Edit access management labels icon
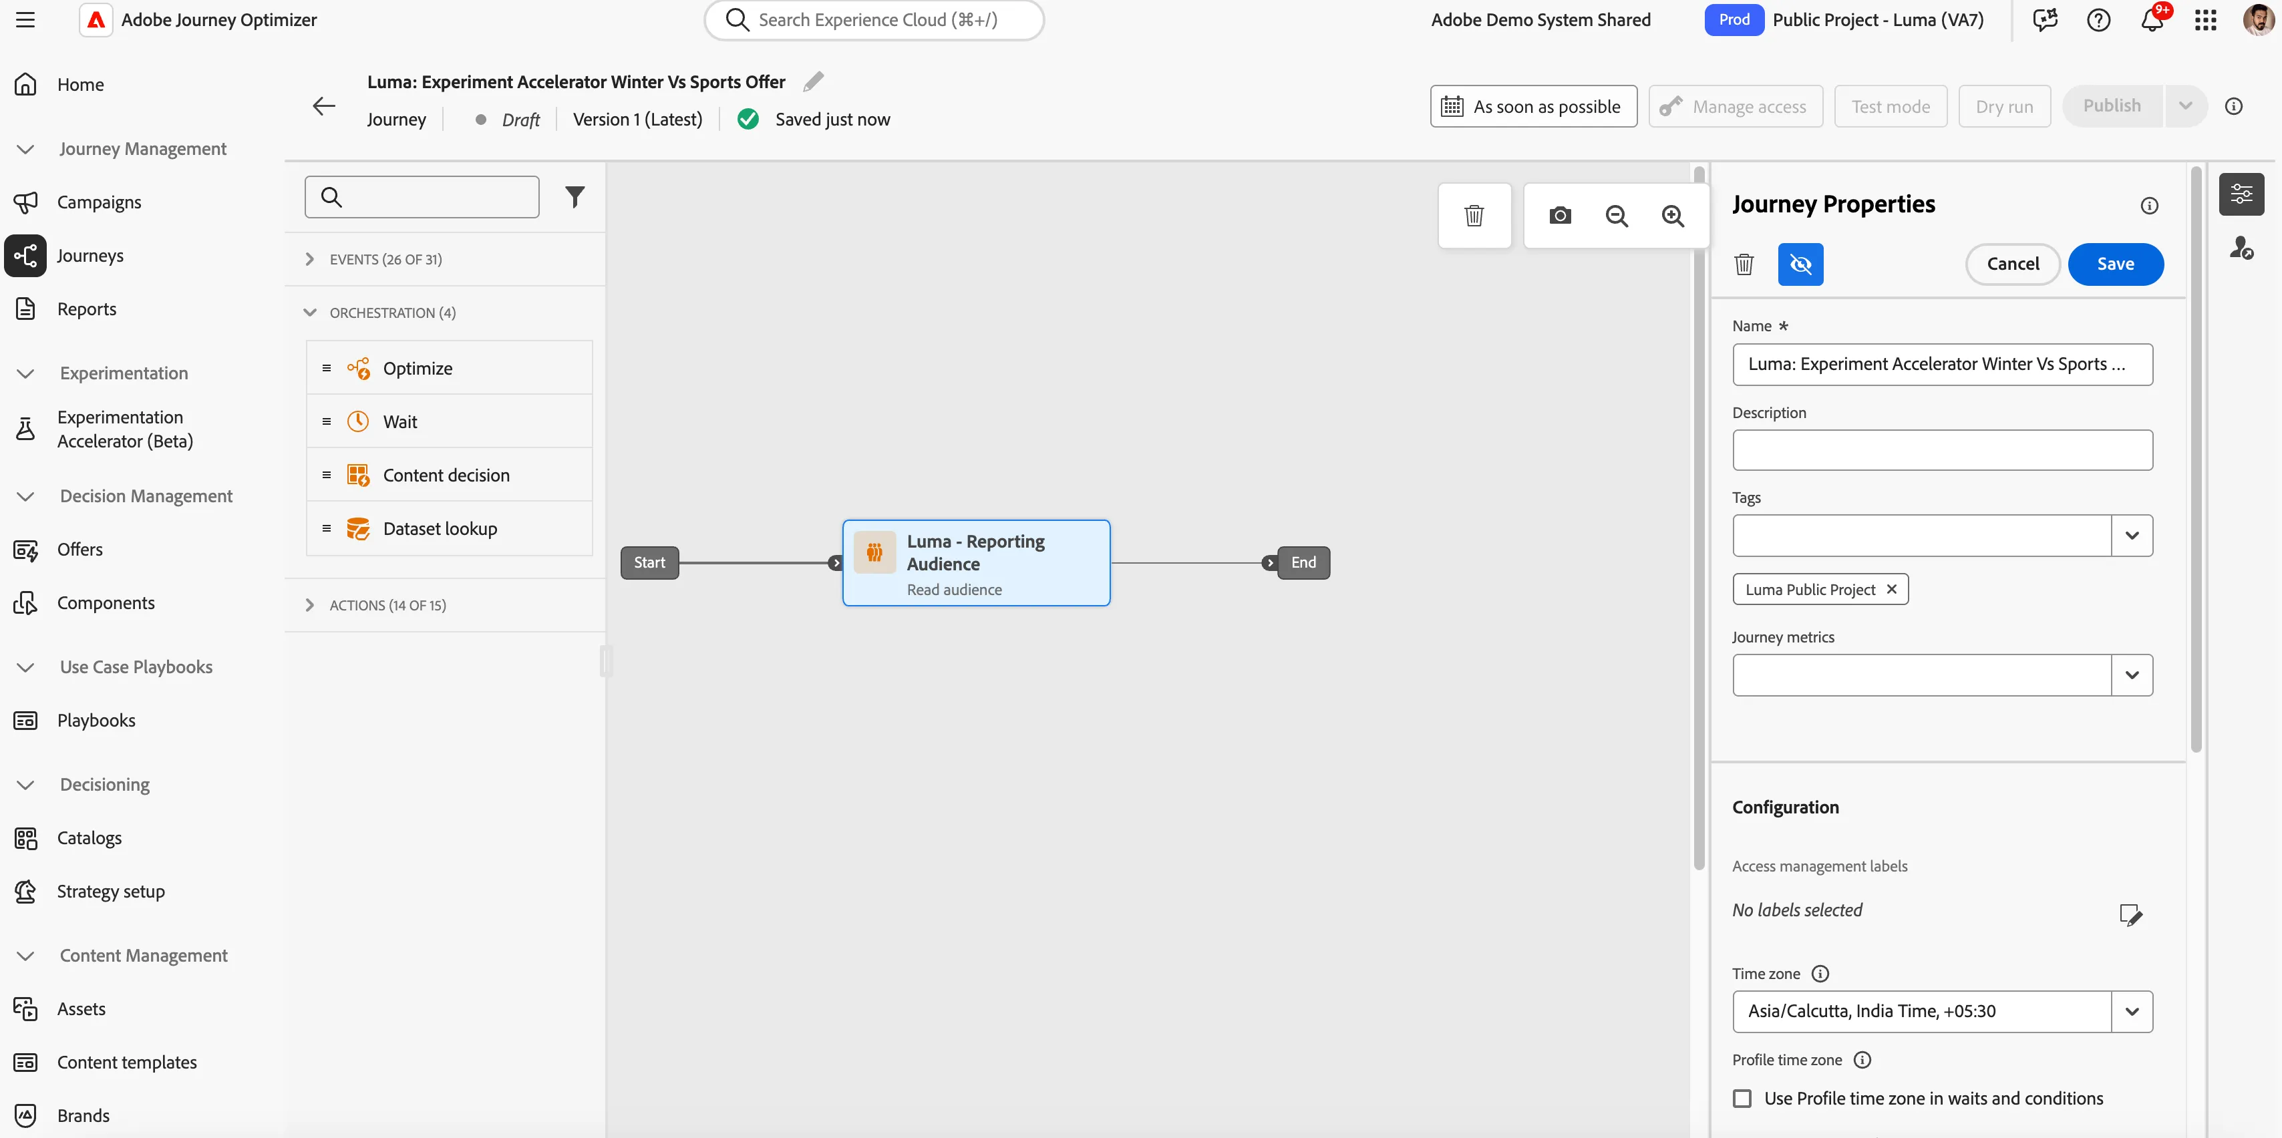Screen dimensions: 2282x1138 (2130, 914)
